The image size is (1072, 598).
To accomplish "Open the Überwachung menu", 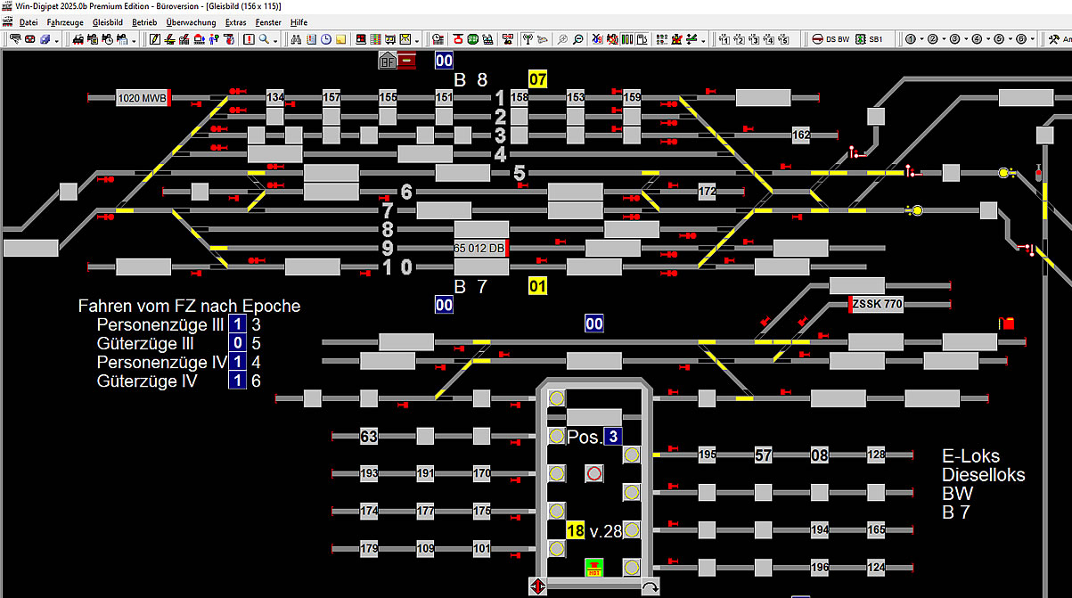I will 191,21.
